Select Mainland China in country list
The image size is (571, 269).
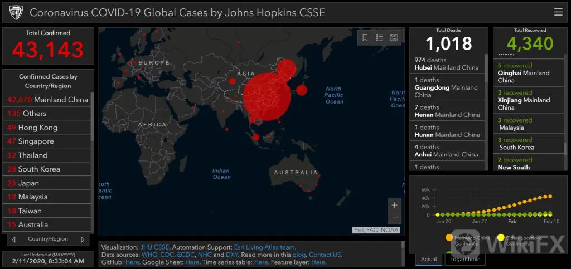(47, 100)
